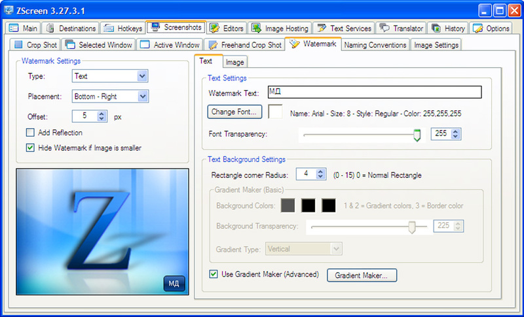The height and width of the screenshot is (317, 524).
Task: Open the Placement dropdown
Action: click(143, 96)
